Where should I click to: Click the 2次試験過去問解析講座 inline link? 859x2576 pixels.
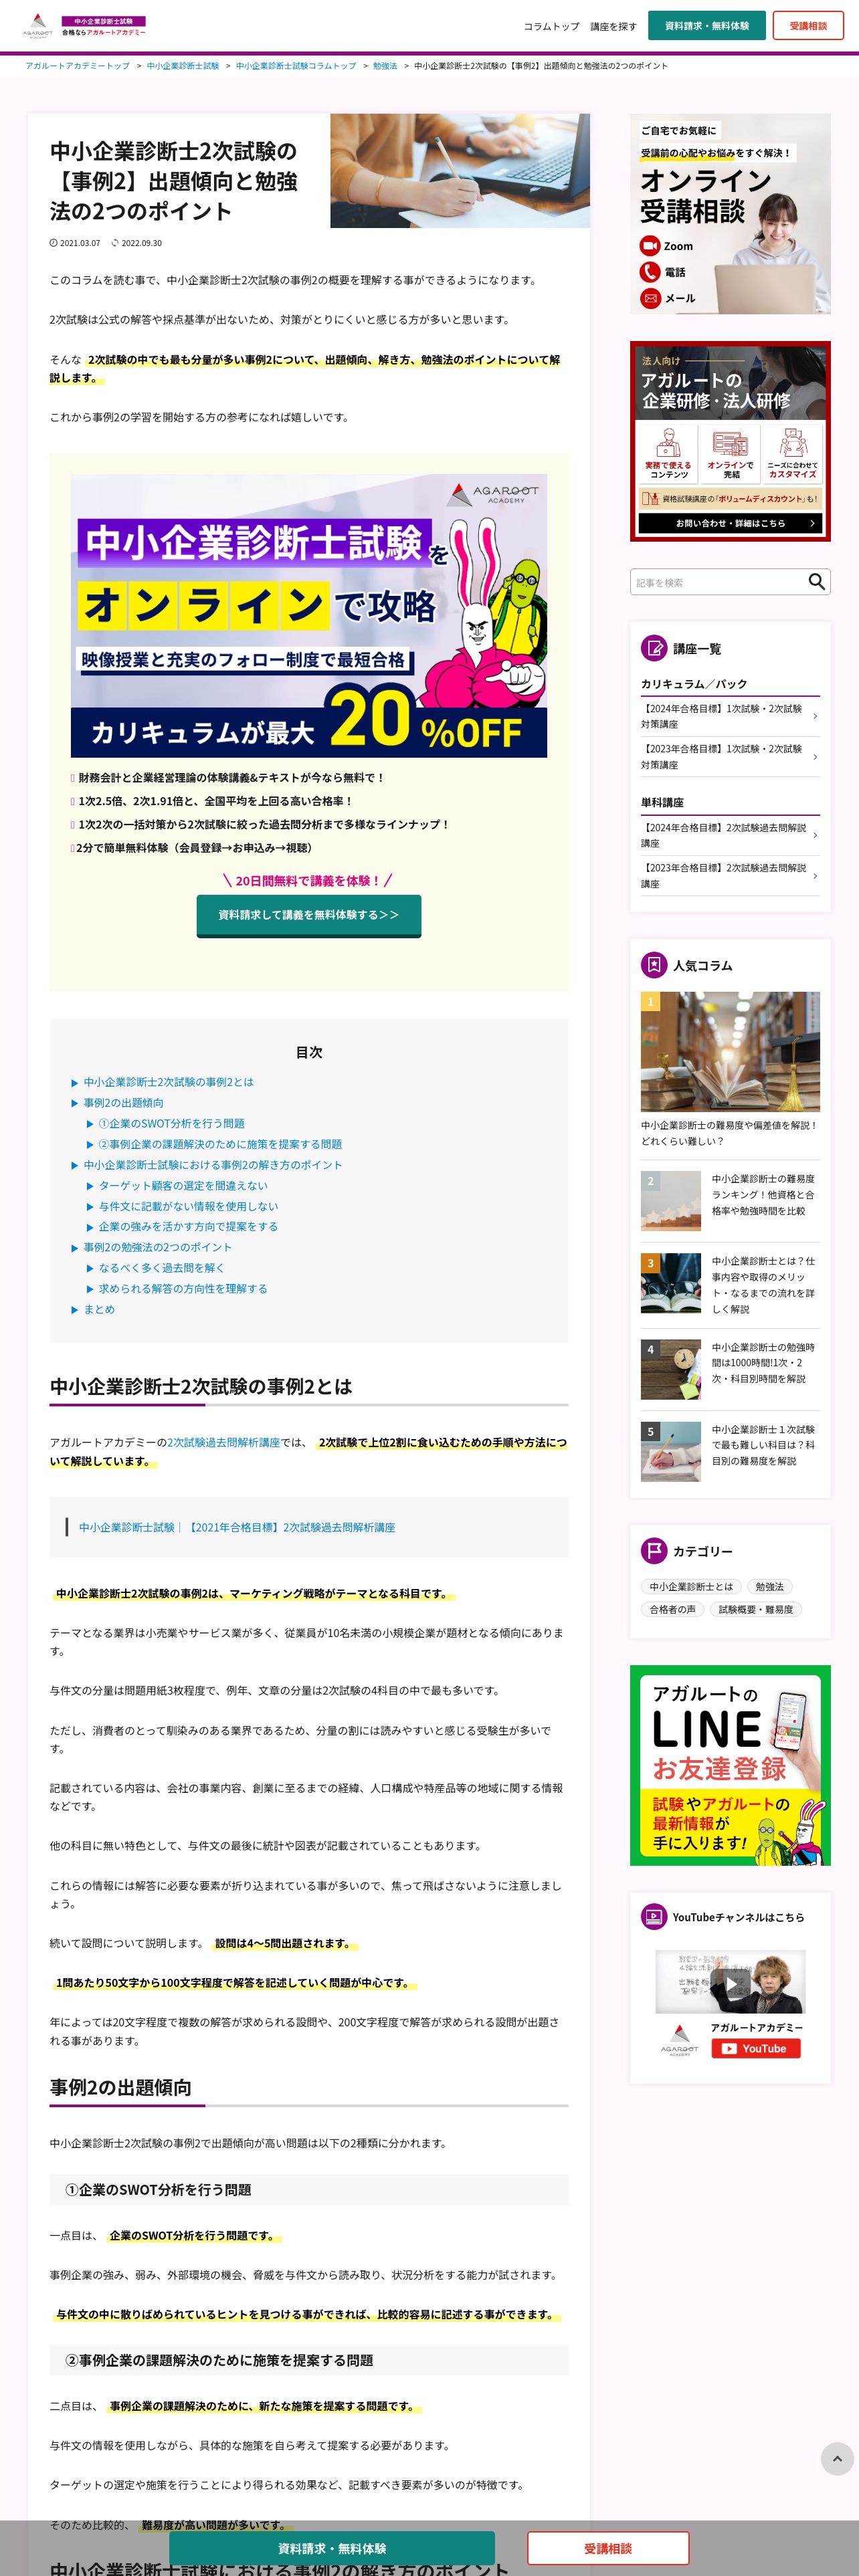click(x=223, y=1442)
